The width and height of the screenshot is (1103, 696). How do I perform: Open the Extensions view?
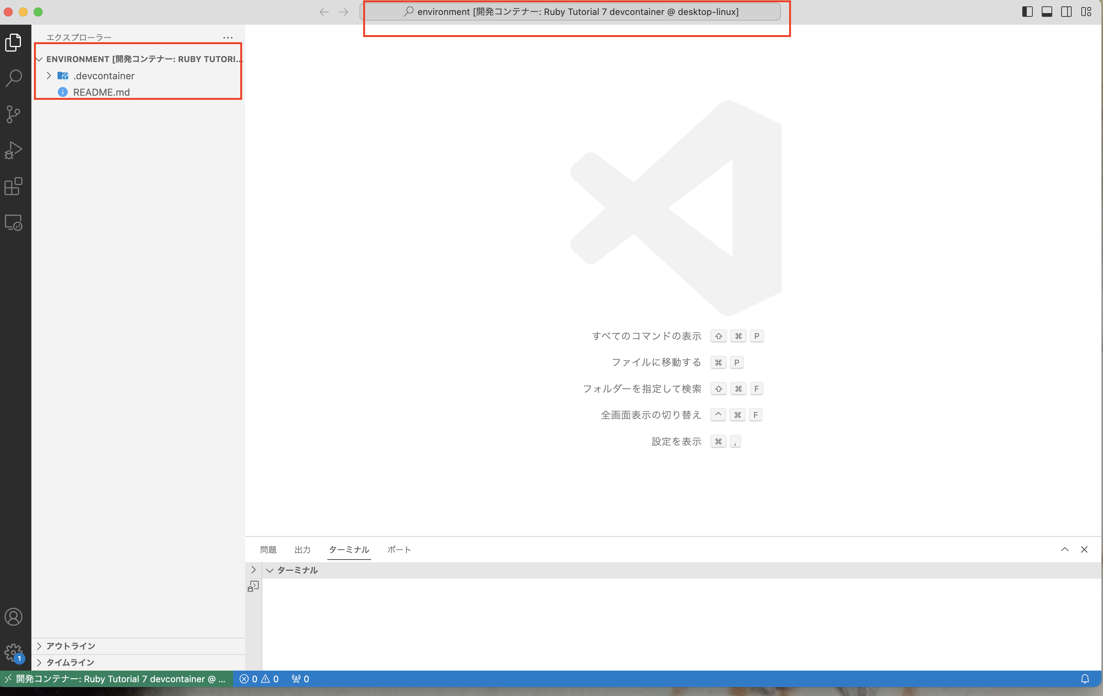point(14,187)
